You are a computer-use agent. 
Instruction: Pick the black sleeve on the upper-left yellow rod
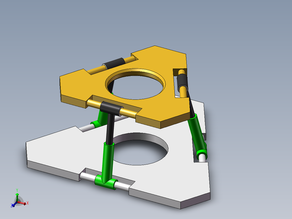[x=114, y=63]
